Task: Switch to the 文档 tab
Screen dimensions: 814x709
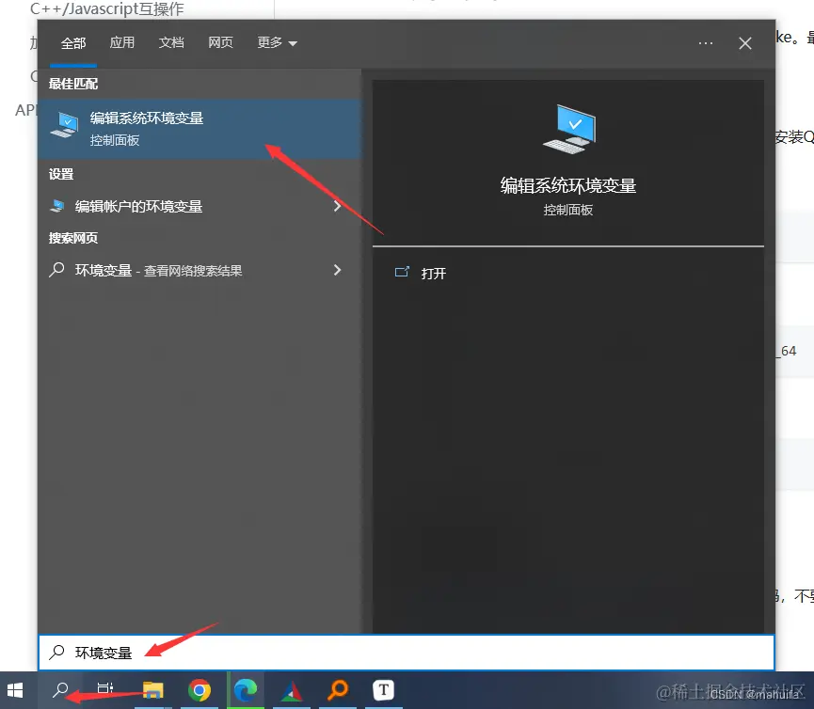Action: (x=171, y=42)
